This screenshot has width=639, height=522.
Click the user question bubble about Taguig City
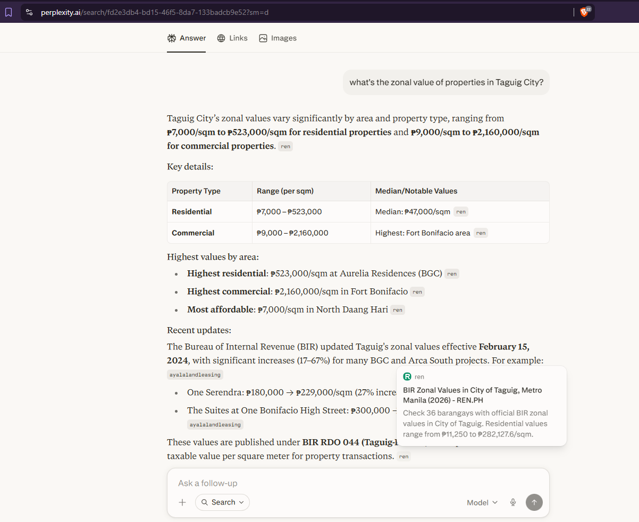(x=446, y=83)
